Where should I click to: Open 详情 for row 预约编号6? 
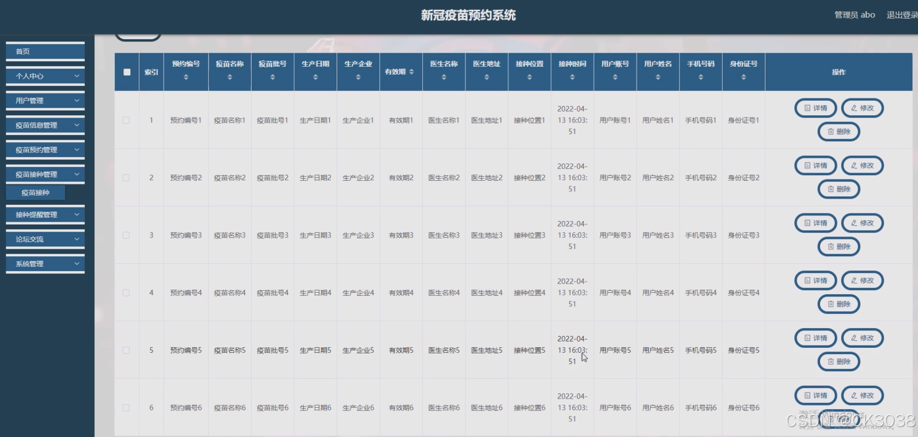816,396
